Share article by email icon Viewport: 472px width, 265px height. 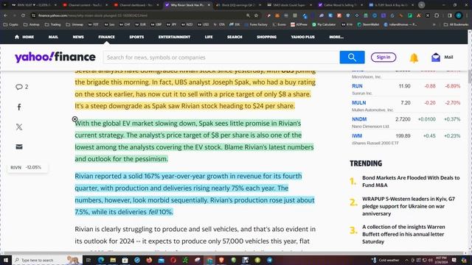[19, 146]
